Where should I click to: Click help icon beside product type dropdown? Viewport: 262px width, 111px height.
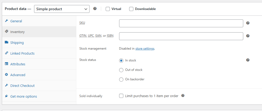click(x=95, y=9)
